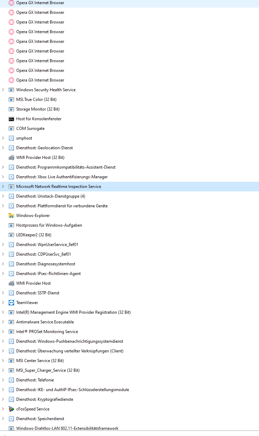This screenshot has height=436, width=259.
Task: Expand the TeamViewer process group
Action: 3,303
